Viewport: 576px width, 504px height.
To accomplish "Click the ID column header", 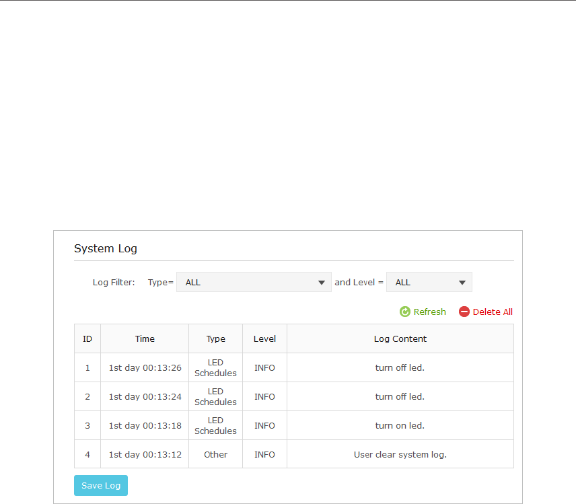I will [x=87, y=338].
